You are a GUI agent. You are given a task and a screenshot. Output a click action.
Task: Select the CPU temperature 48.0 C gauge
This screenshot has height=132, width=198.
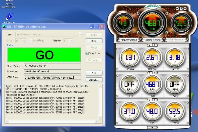click(x=152, y=111)
